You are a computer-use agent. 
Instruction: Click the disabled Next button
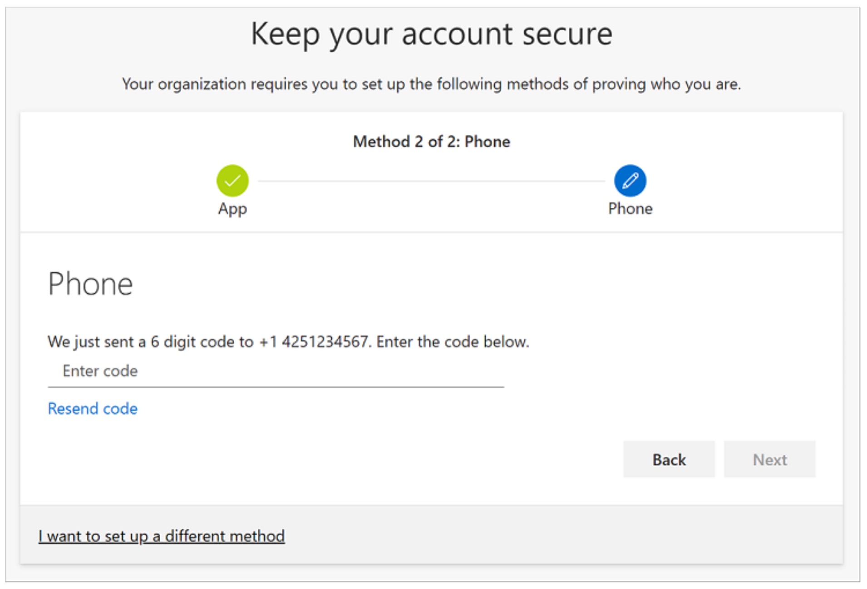pyautogui.click(x=769, y=459)
